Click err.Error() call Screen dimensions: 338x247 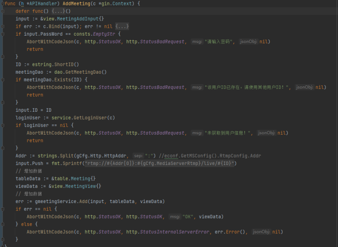click(230, 232)
